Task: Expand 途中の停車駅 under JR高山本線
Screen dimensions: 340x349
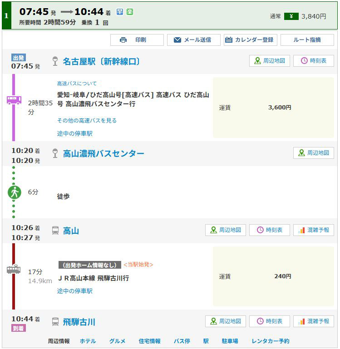Action: pos(74,291)
